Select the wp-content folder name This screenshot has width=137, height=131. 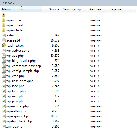[x=15, y=25]
